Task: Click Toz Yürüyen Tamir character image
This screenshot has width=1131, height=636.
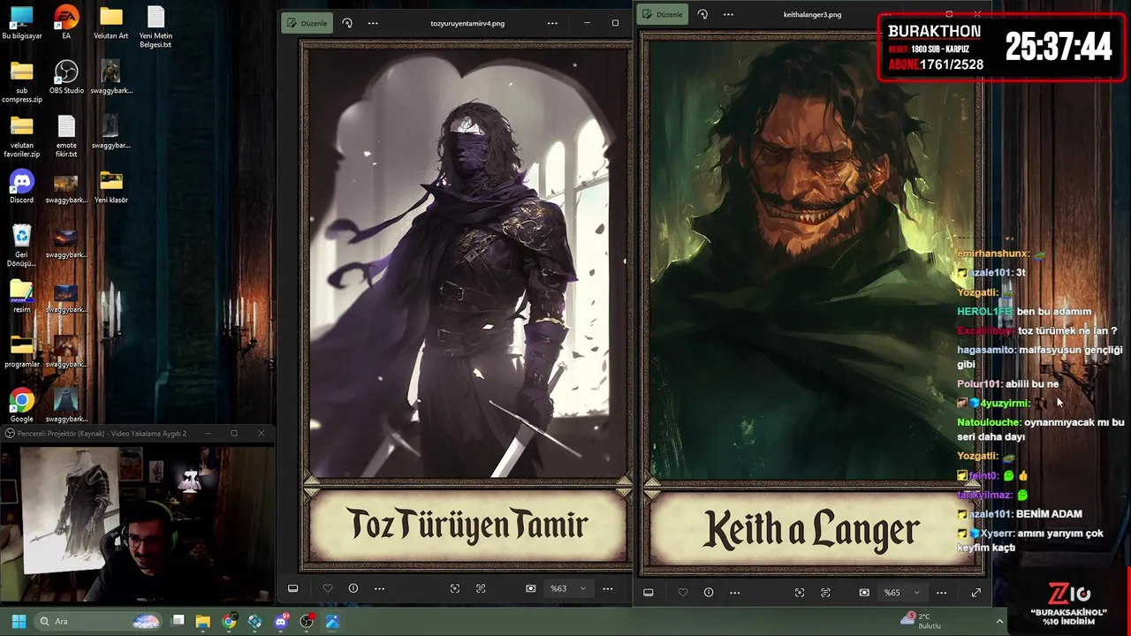Action: 467,261
